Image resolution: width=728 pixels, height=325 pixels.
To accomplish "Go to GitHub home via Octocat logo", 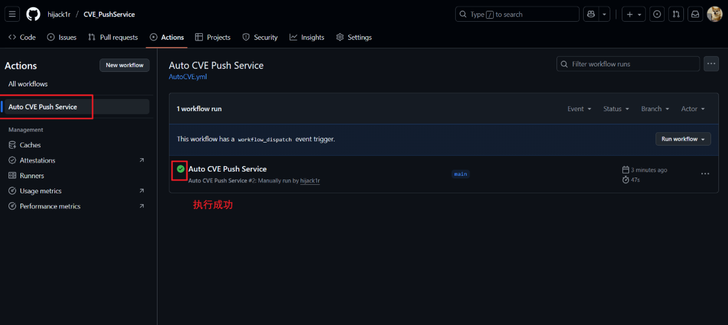I will [x=33, y=14].
